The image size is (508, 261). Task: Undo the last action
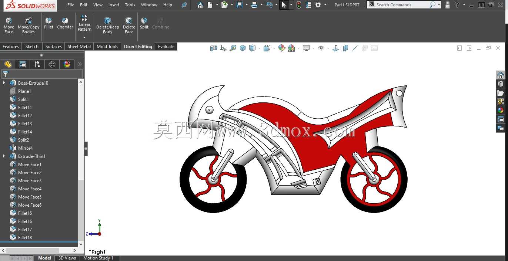click(269, 5)
